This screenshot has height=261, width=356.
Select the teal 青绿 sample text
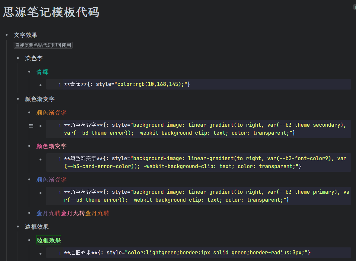pyautogui.click(x=43, y=72)
